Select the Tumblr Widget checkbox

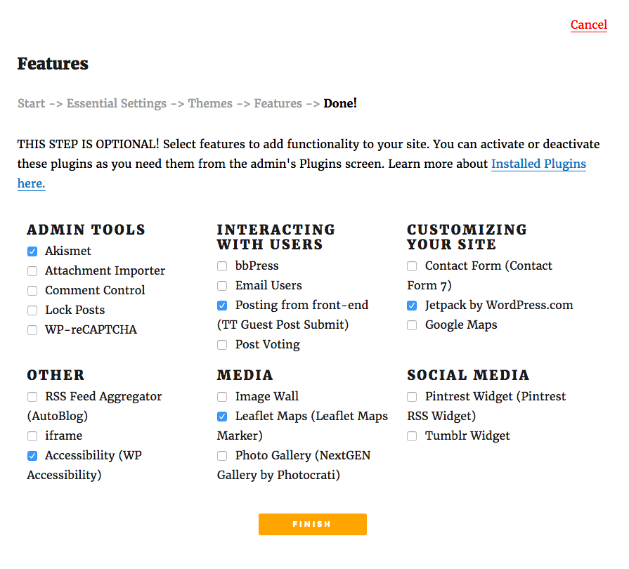point(412,436)
